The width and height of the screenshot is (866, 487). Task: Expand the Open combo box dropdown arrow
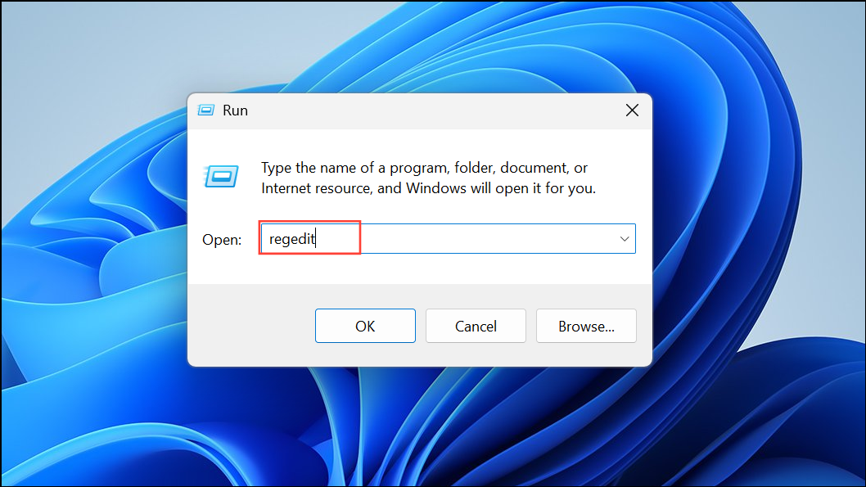point(624,239)
